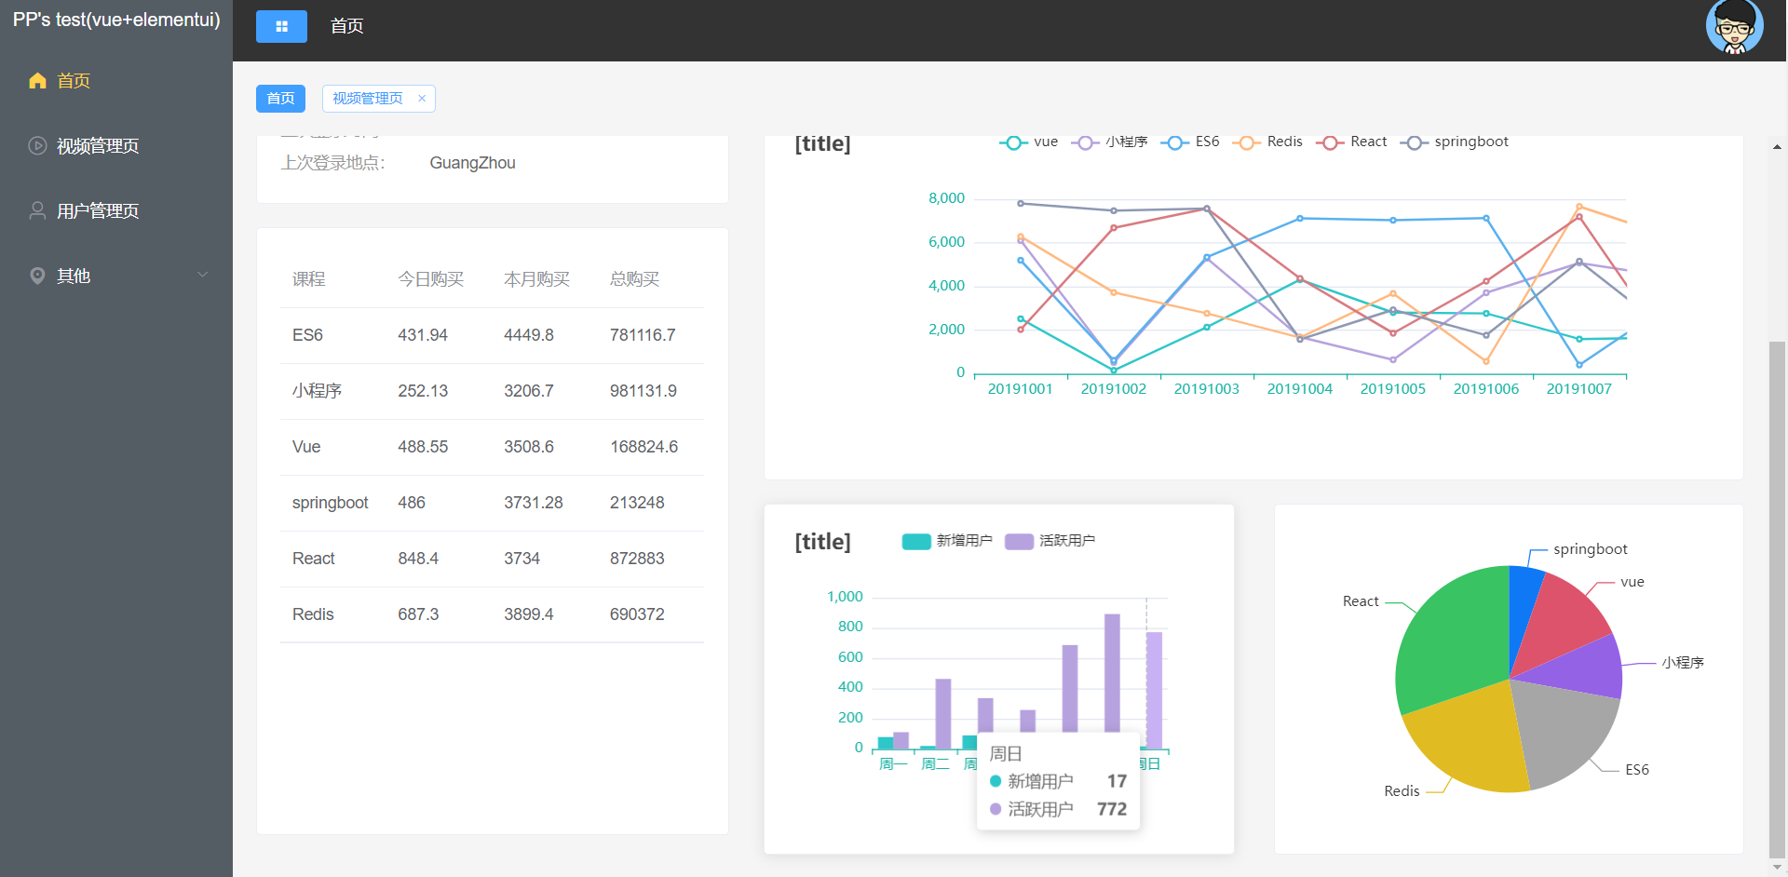Screen dimensions: 1788x877
Task: Click the value 213248 in springboot row
Action: 637,503
